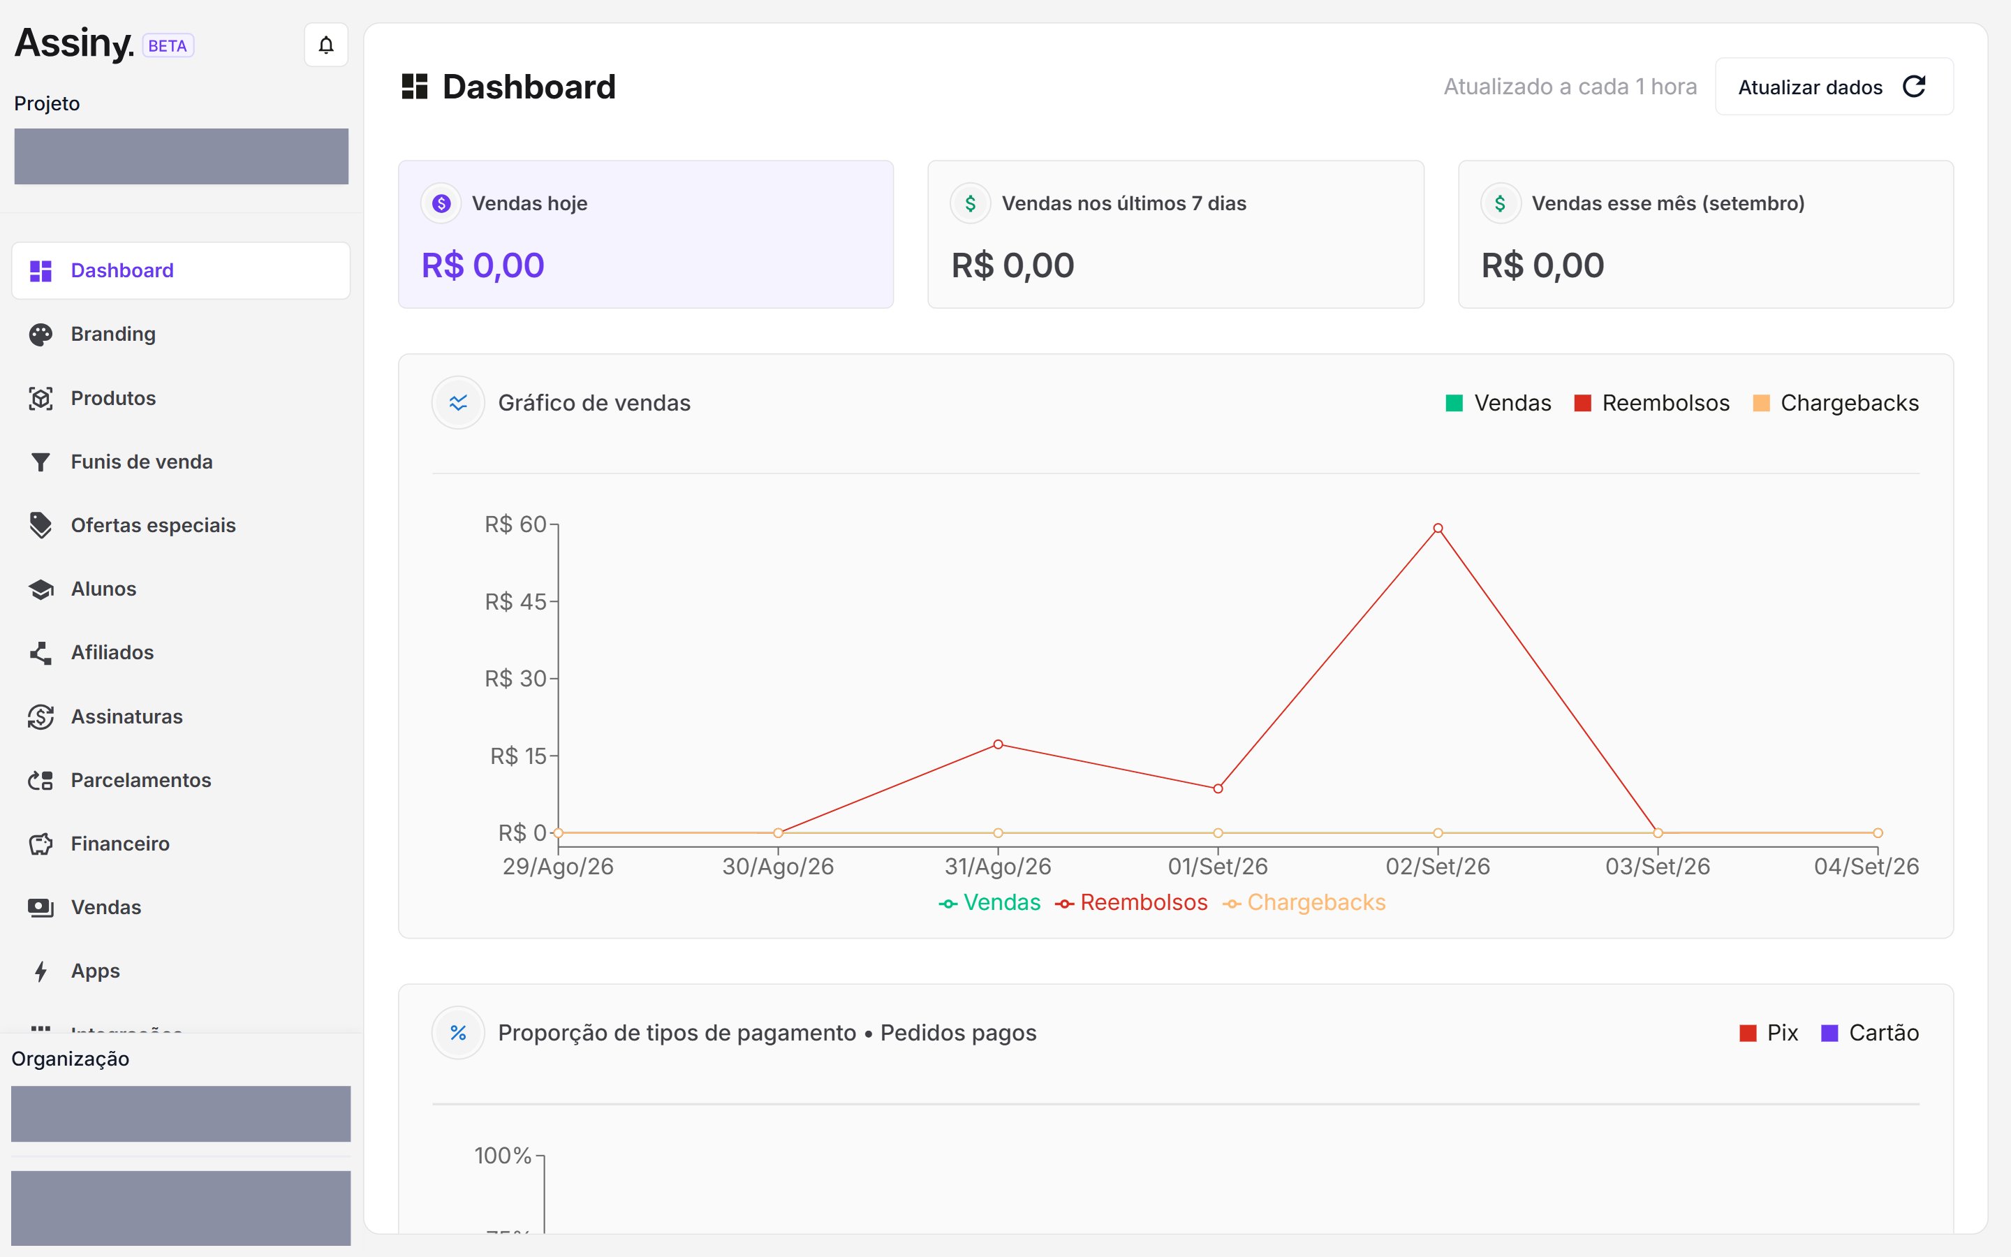This screenshot has width=2011, height=1257.
Task: Click the Reembolsos peak point on 02/Set/26
Action: pos(1438,529)
